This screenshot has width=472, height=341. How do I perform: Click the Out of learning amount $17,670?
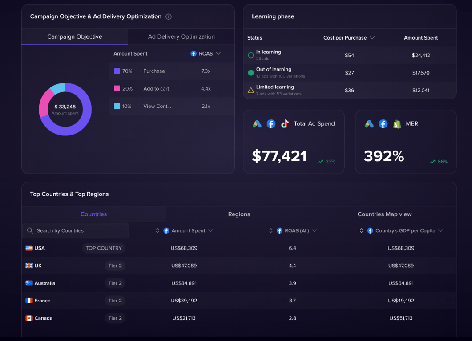point(421,73)
